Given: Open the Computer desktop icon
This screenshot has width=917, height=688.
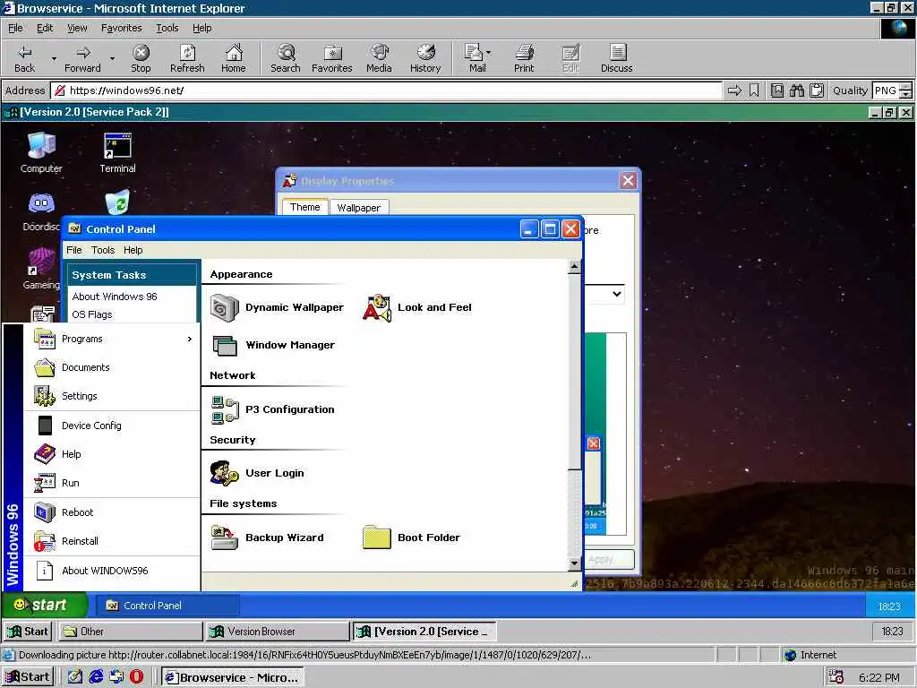Looking at the screenshot, I should 41,152.
